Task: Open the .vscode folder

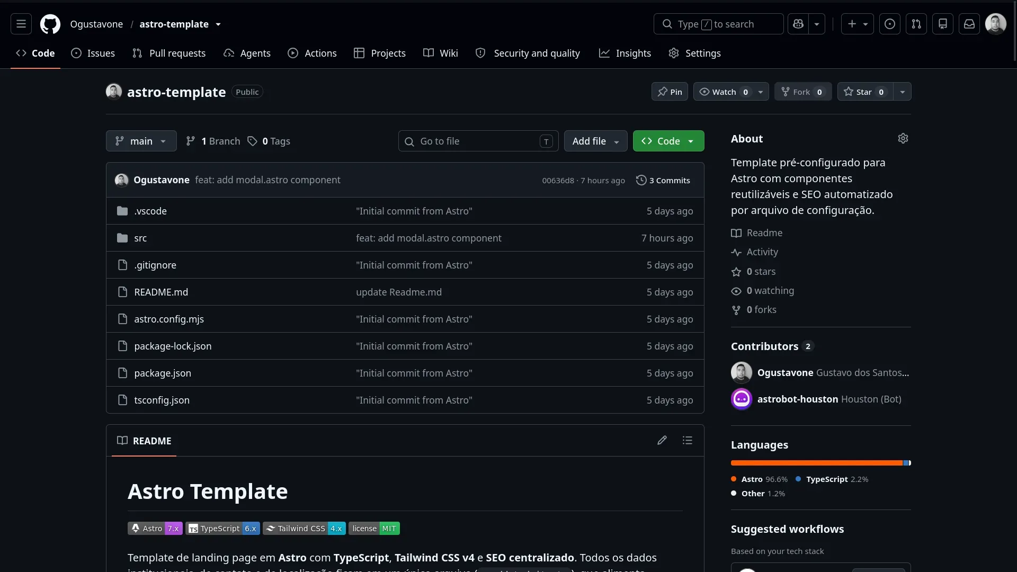Action: click(x=150, y=211)
